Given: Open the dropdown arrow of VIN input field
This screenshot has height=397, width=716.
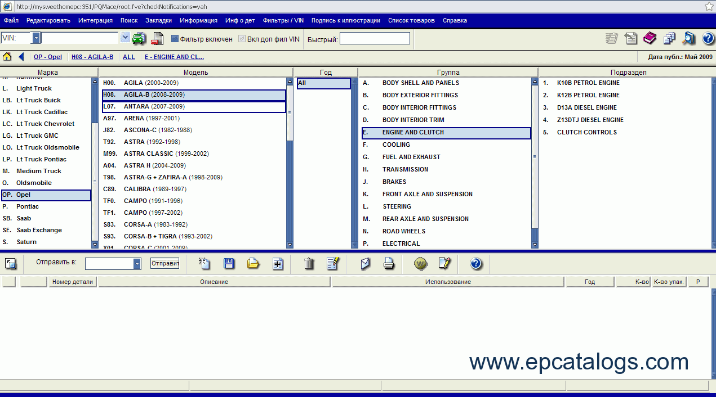Looking at the screenshot, I should 125,38.
